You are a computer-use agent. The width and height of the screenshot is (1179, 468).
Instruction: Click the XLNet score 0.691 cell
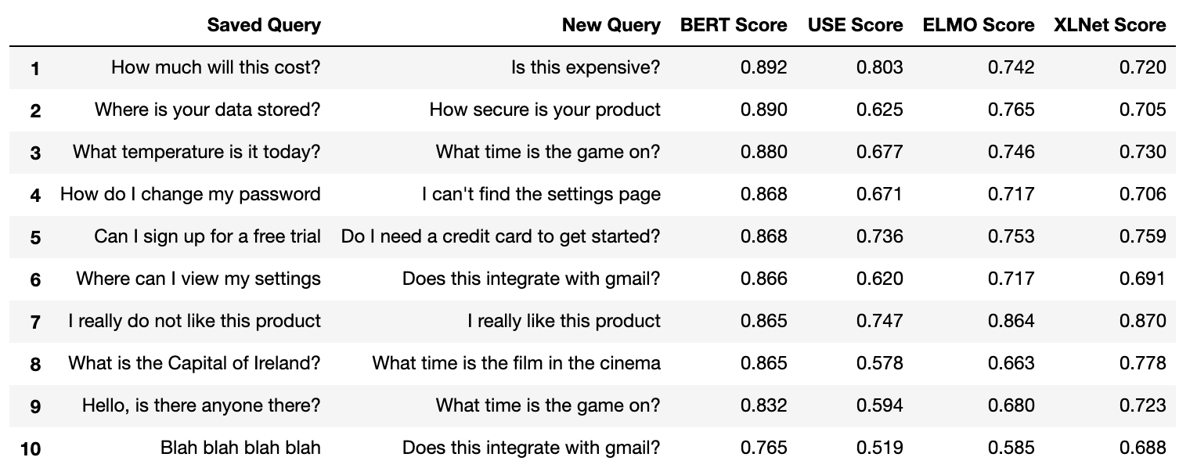1142,279
